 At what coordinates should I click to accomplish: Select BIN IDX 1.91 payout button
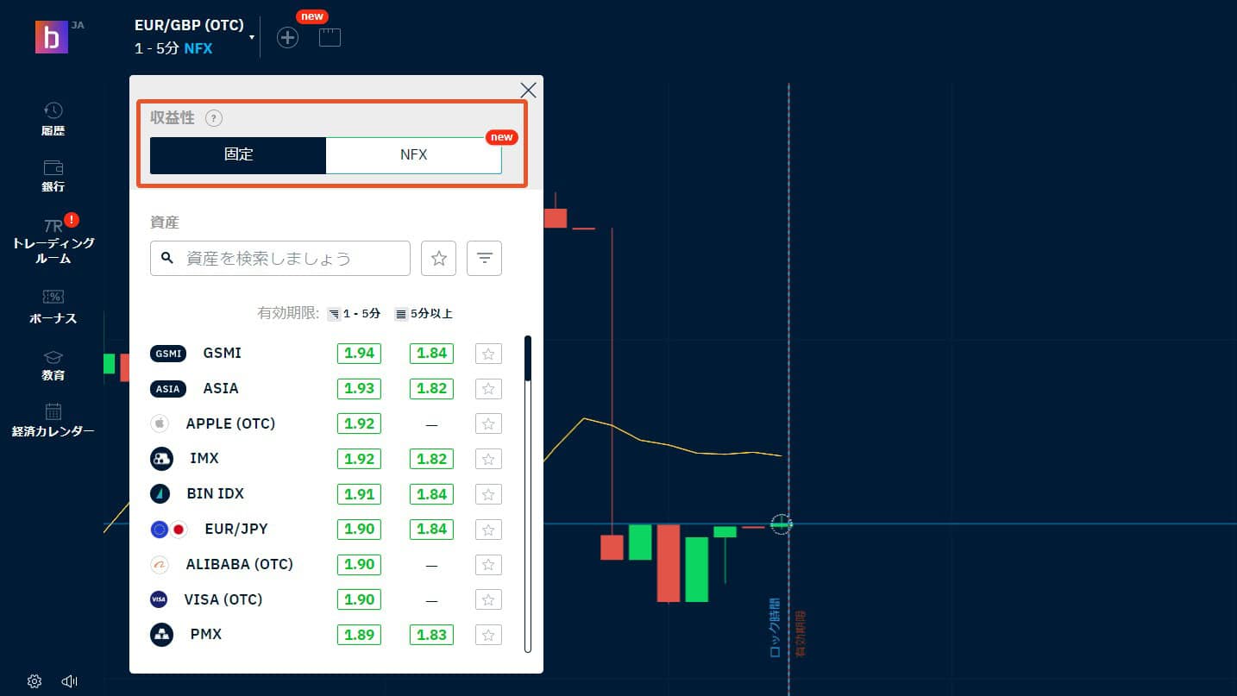tap(359, 494)
